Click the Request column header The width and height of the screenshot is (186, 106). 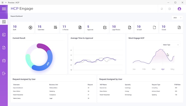point(90,85)
